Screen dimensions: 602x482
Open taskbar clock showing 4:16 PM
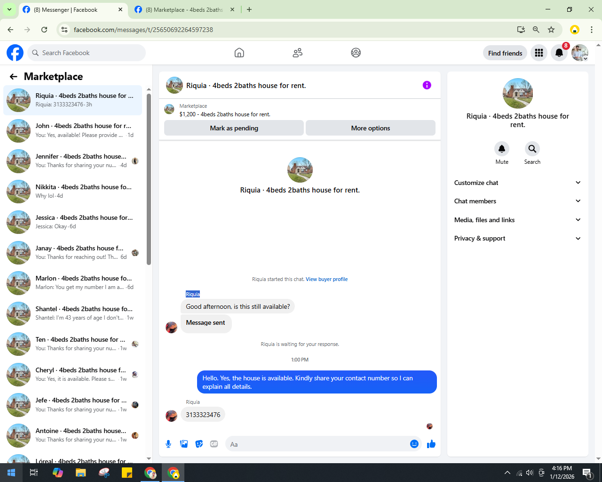[562, 473]
